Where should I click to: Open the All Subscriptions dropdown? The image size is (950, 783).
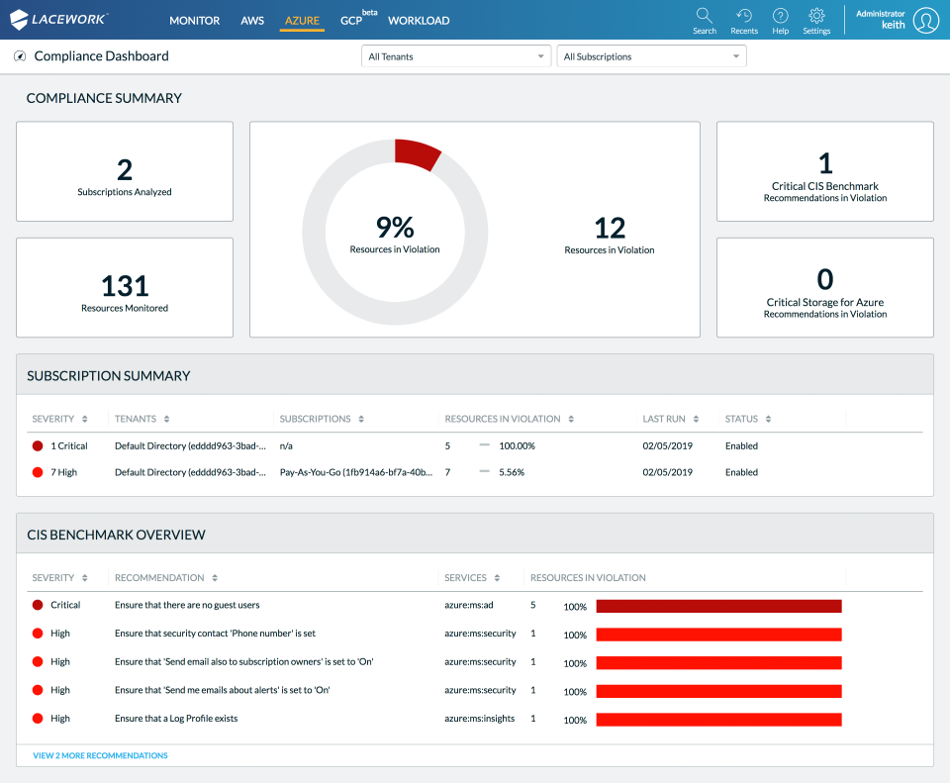click(651, 56)
